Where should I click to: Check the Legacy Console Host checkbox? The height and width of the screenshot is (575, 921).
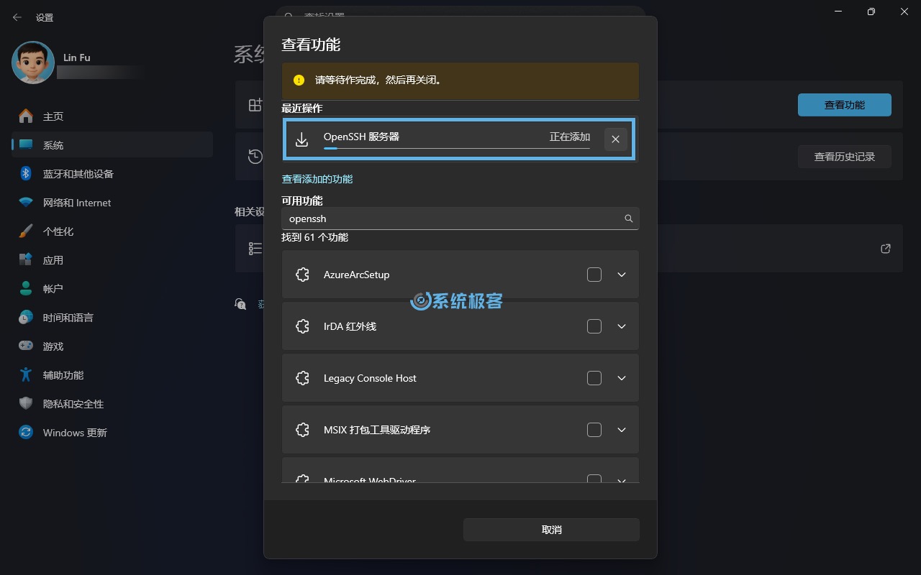tap(594, 377)
